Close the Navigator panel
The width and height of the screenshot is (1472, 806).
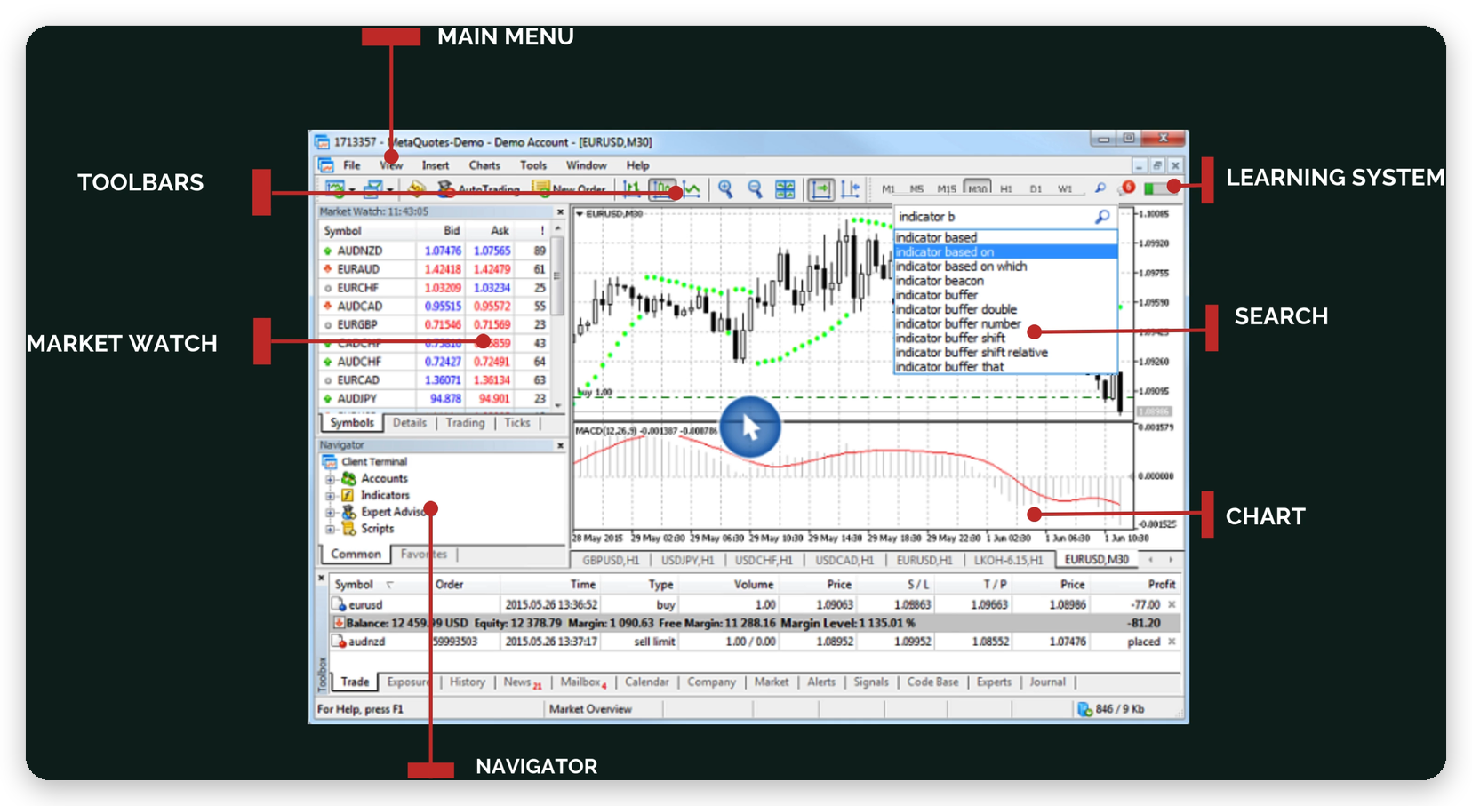coord(560,445)
